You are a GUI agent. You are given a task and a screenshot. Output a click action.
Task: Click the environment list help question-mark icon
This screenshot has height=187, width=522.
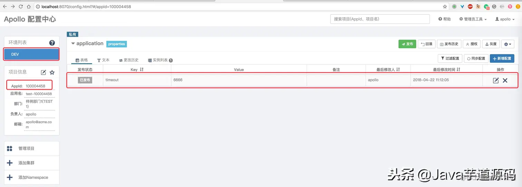52,43
